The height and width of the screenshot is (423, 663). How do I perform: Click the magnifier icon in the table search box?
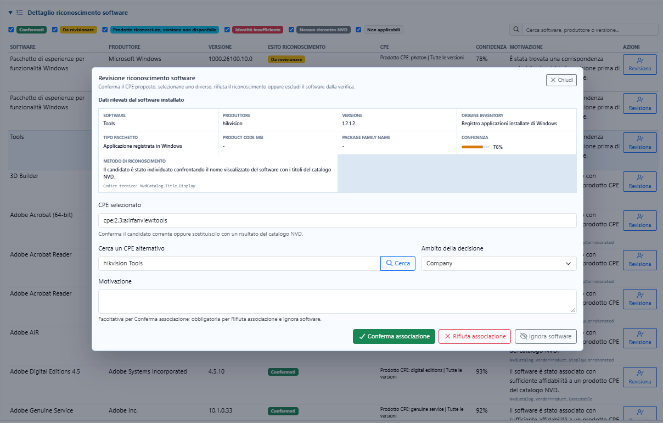(516, 30)
